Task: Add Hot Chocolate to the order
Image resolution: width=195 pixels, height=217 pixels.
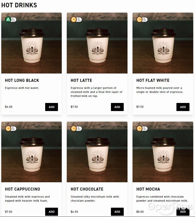Action: pos(117,212)
